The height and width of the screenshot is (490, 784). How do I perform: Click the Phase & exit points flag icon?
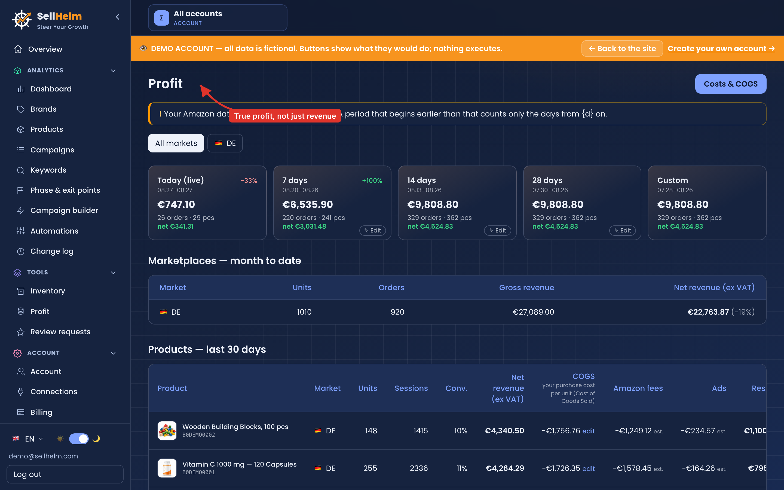pos(21,190)
